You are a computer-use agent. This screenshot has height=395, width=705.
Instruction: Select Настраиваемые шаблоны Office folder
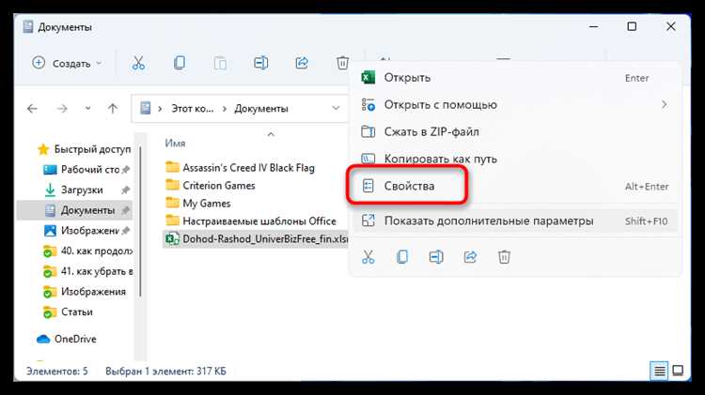click(251, 220)
